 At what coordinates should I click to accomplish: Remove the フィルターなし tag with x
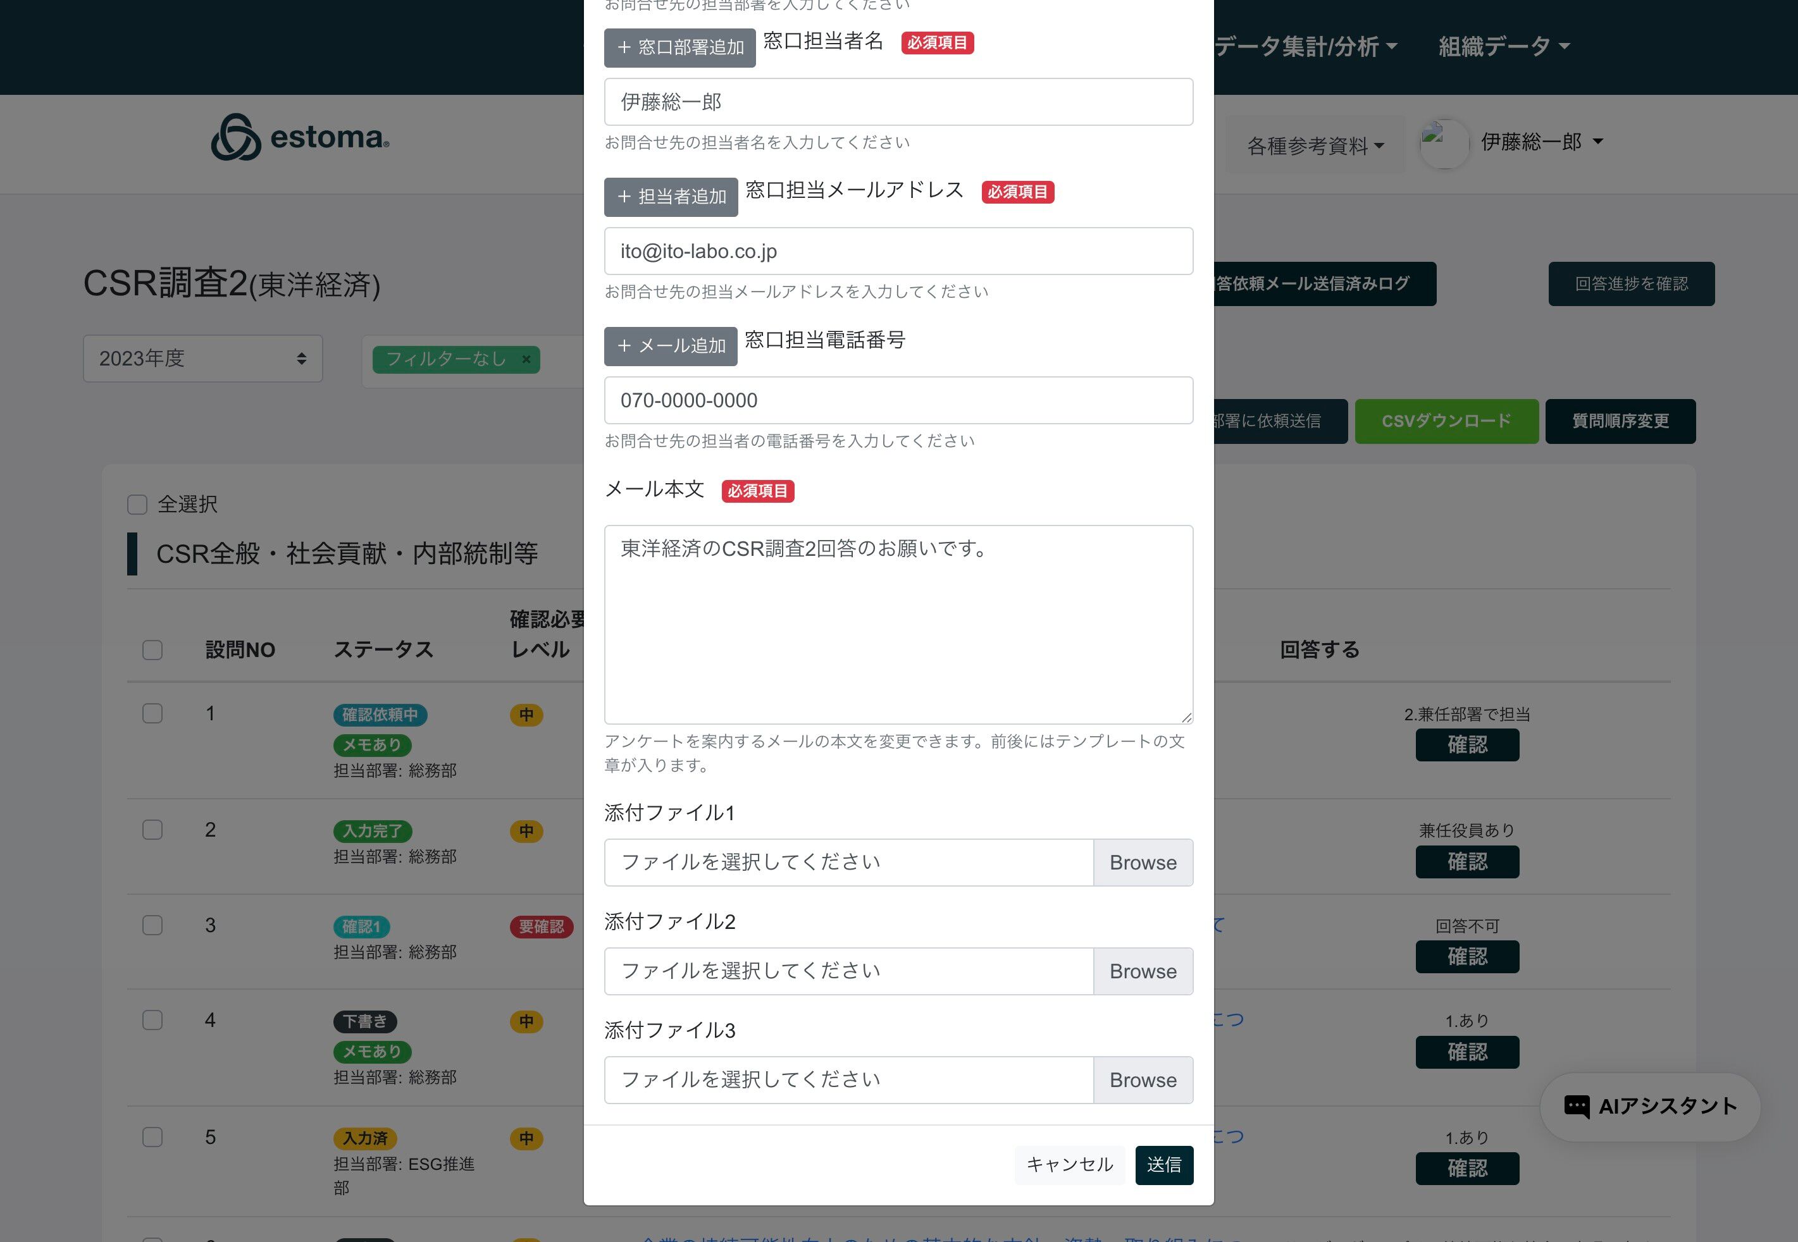(526, 360)
